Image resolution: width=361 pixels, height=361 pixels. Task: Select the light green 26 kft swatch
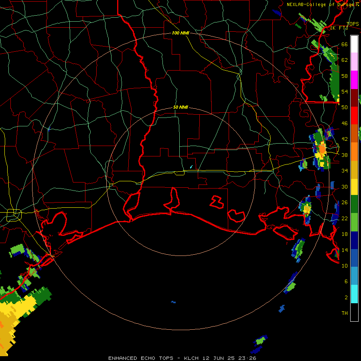pyautogui.click(x=354, y=222)
